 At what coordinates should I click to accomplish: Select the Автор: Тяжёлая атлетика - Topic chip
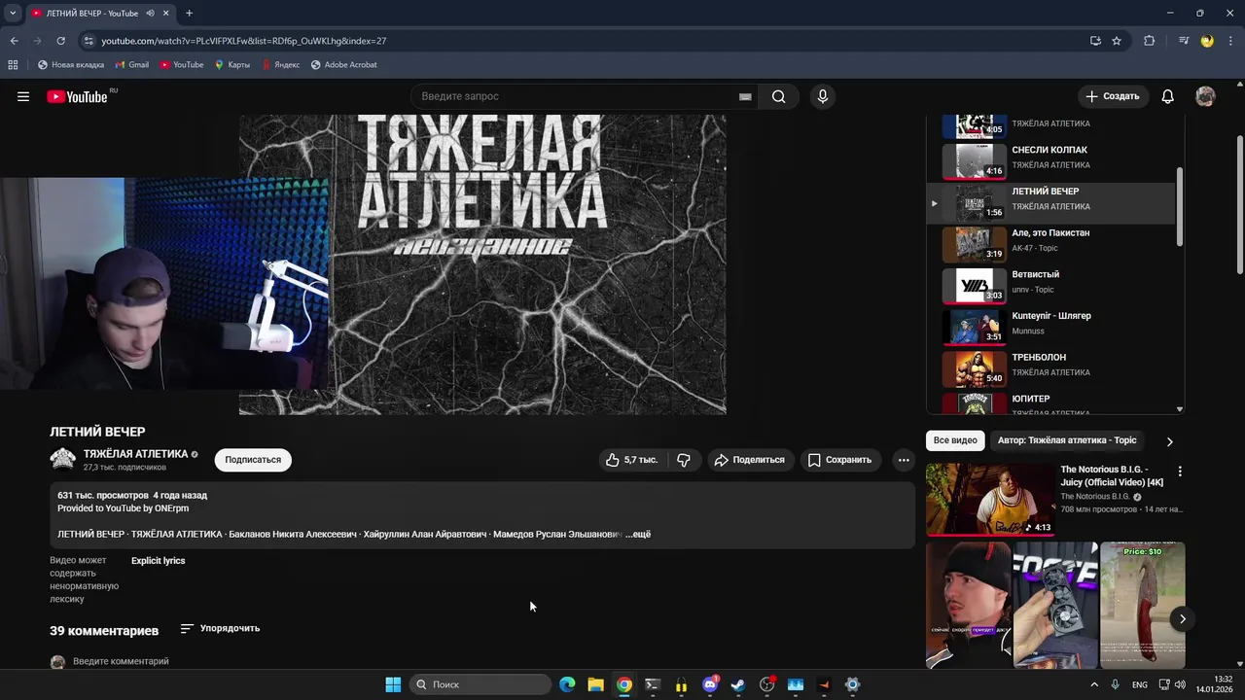(x=1067, y=440)
